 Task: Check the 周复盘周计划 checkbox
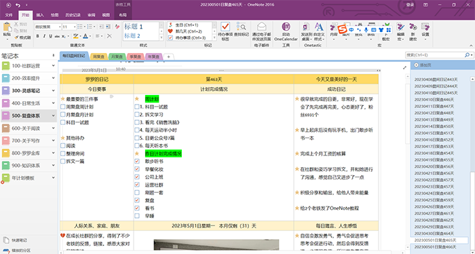tap(63, 107)
